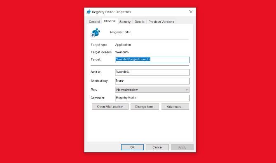
Task: Open the Security tab
Action: click(x=125, y=22)
